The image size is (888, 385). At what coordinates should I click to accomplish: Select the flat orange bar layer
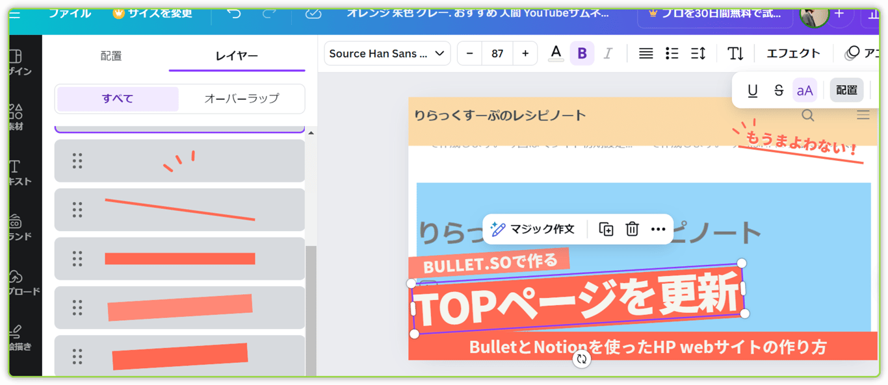(x=179, y=258)
